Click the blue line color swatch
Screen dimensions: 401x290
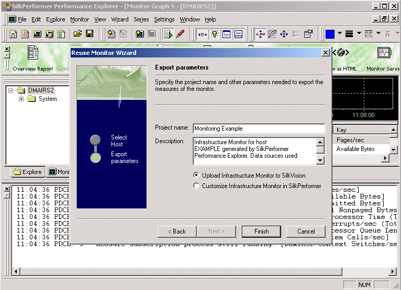(x=330, y=34)
